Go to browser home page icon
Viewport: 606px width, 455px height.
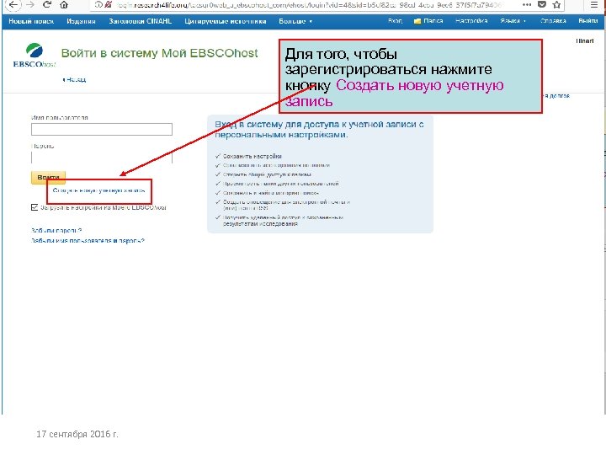[64, 5]
